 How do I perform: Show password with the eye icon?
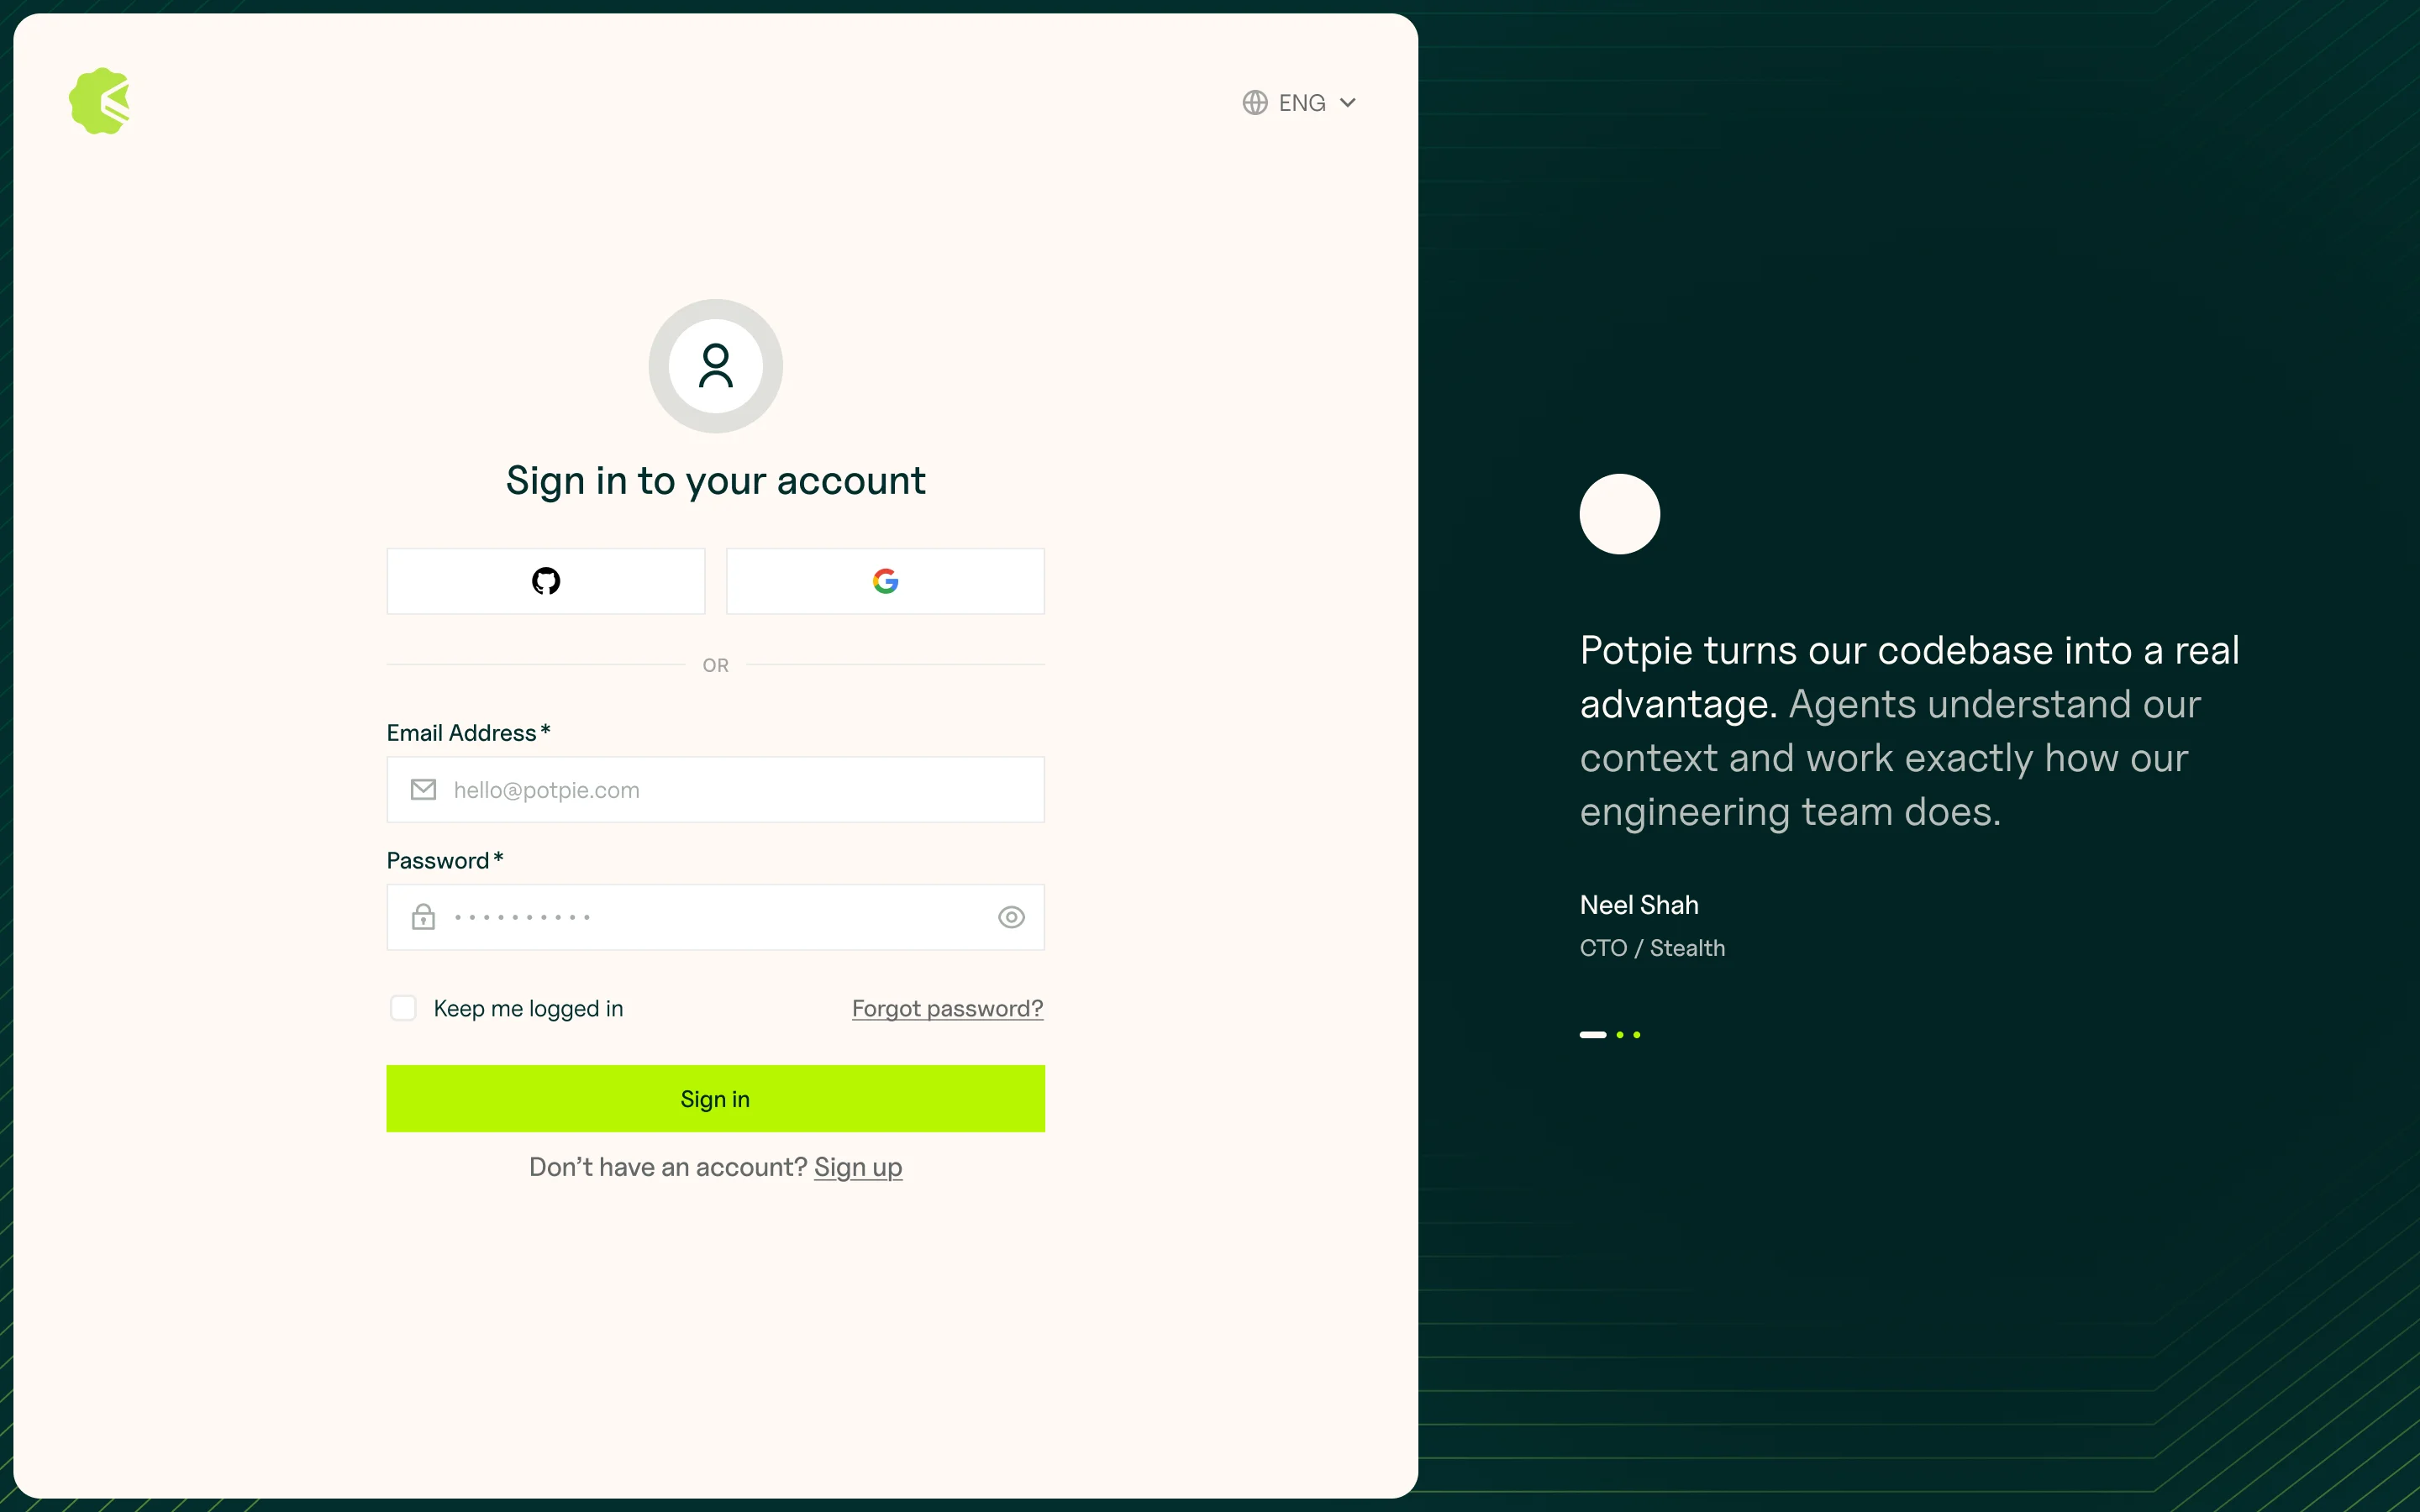(1011, 917)
